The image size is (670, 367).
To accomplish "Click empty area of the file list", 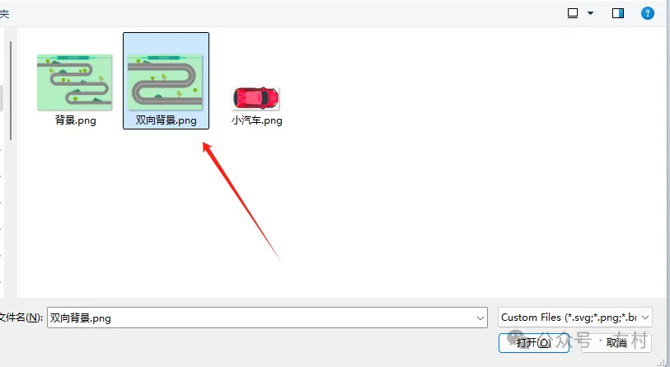I will coord(427,192).
